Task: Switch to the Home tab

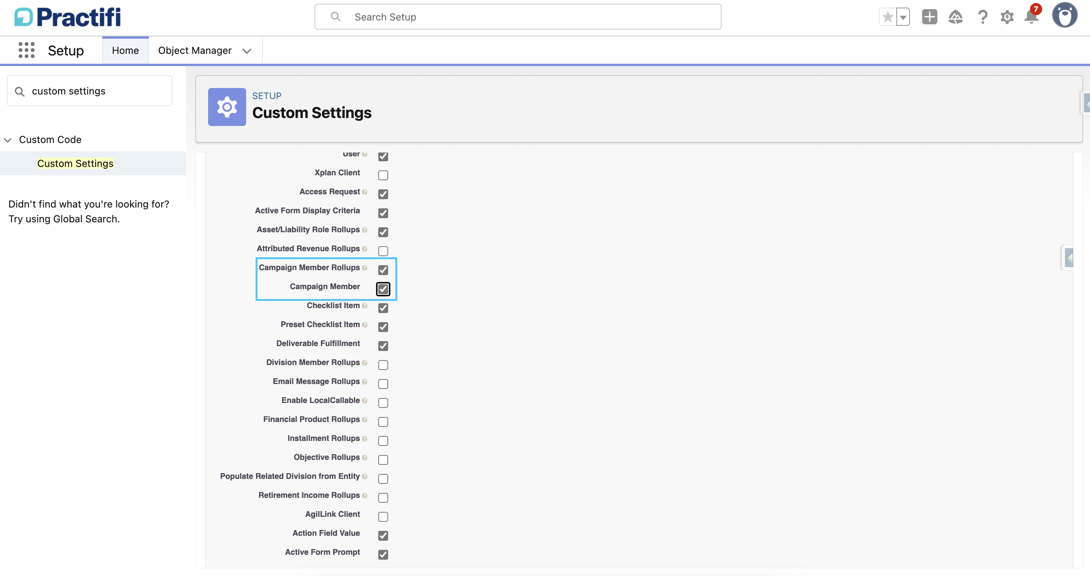Action: tap(125, 50)
